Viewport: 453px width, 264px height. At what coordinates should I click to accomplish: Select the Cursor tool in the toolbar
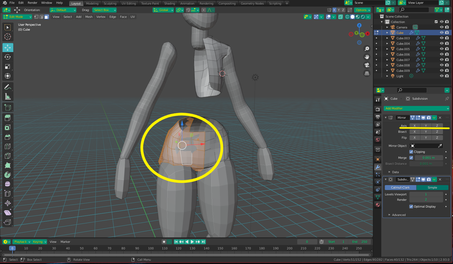click(x=8, y=37)
